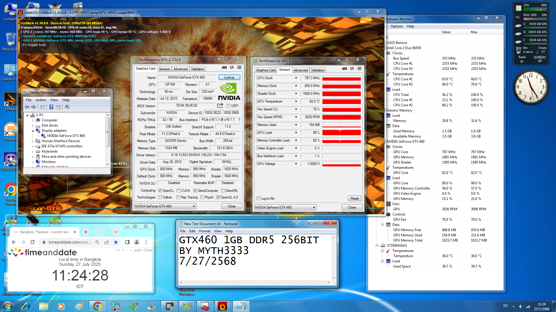The height and width of the screenshot is (312, 556).
Task: Open the Format menu in Notepad
Action: pyautogui.click(x=204, y=231)
